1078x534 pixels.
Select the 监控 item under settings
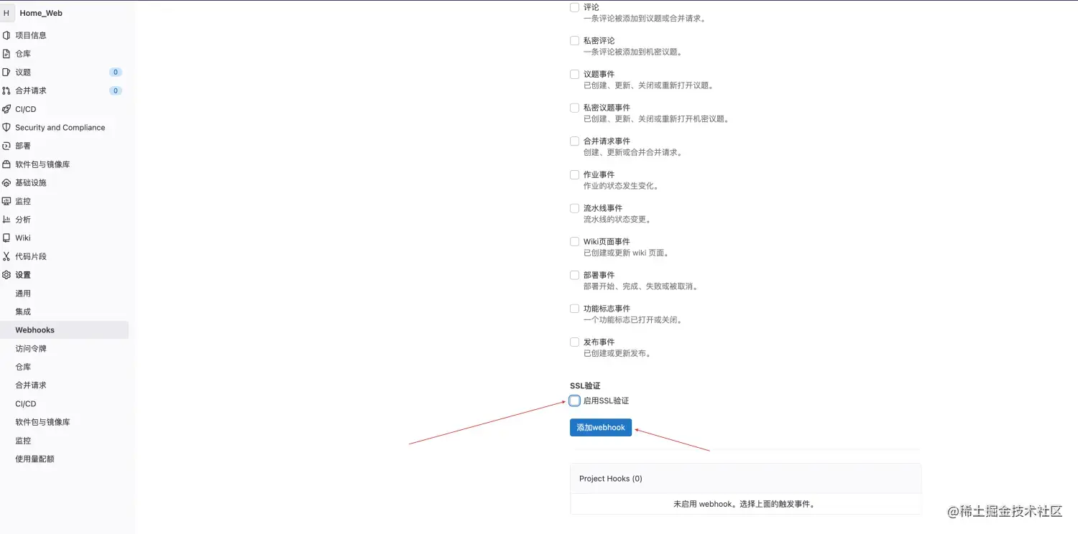tap(23, 441)
